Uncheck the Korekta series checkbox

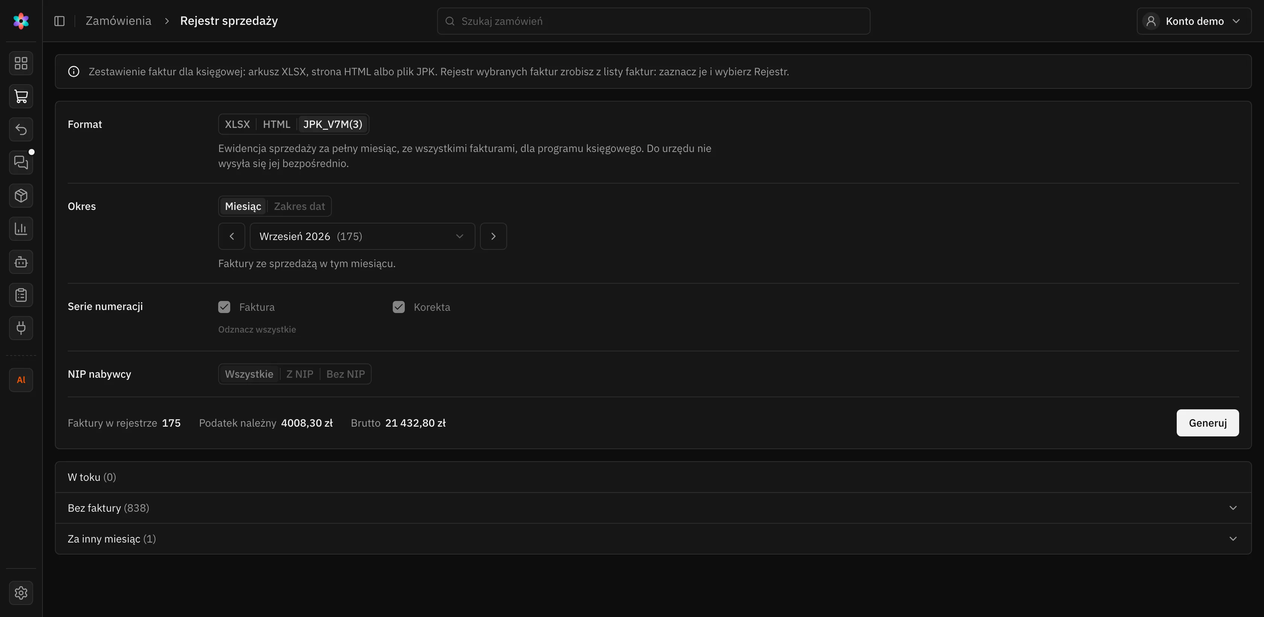click(x=398, y=307)
